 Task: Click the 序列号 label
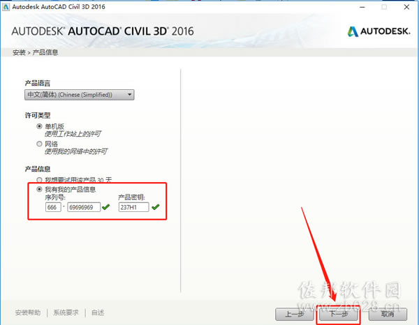click(x=55, y=197)
